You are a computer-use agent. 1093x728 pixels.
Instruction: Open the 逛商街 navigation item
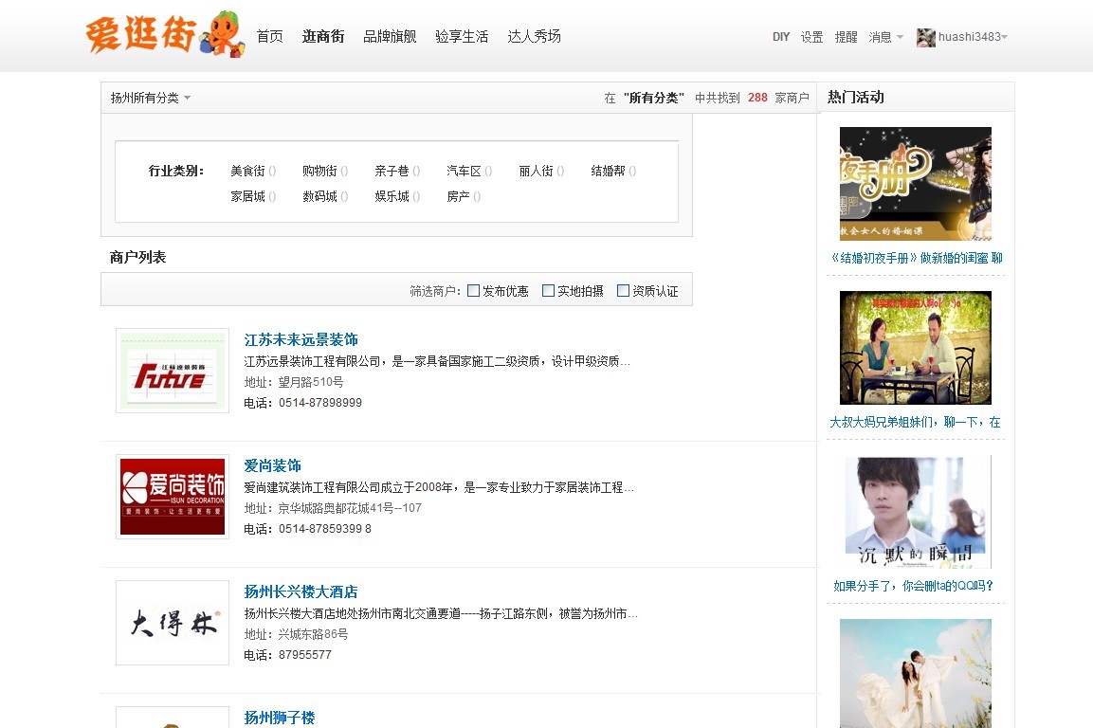pos(323,36)
